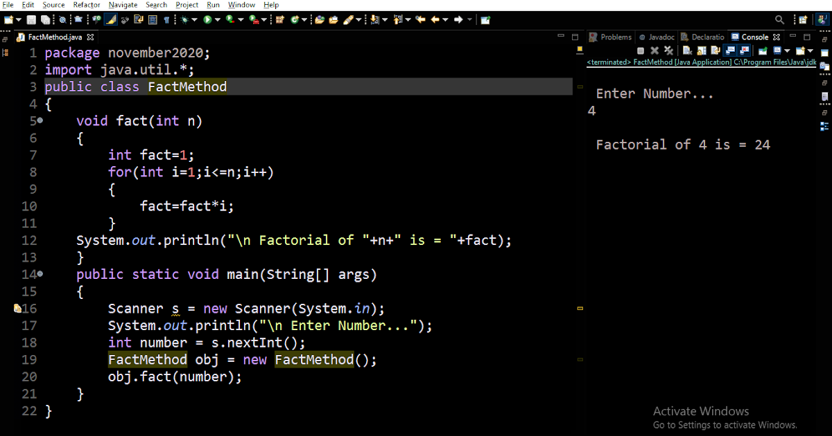Toggle Scroll Lock in the Console view

click(x=700, y=50)
